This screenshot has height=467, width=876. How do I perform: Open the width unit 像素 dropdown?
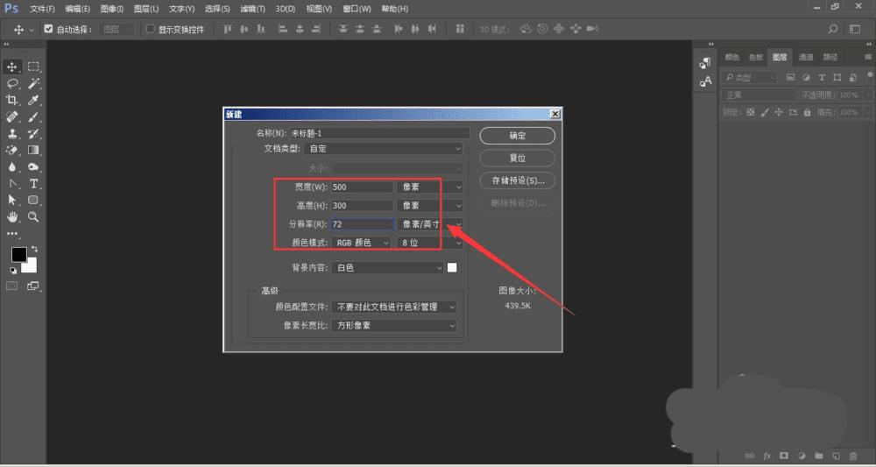coord(430,188)
